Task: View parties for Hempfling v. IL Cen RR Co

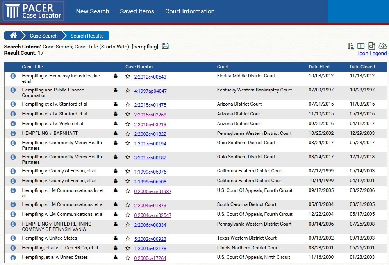Action: pyautogui.click(x=116, y=248)
